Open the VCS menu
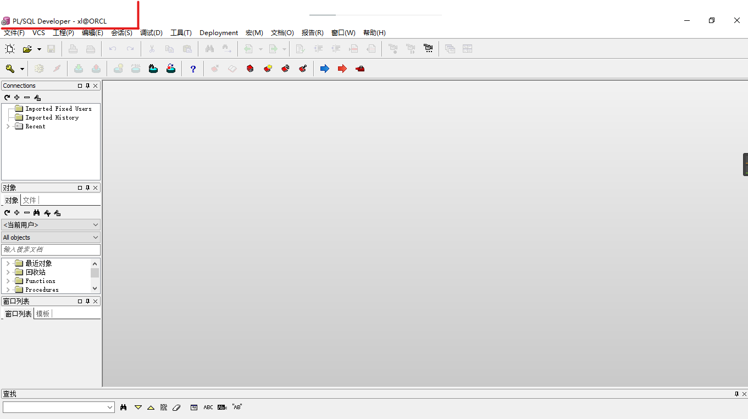Screen dimensions: 748x419 coord(38,33)
